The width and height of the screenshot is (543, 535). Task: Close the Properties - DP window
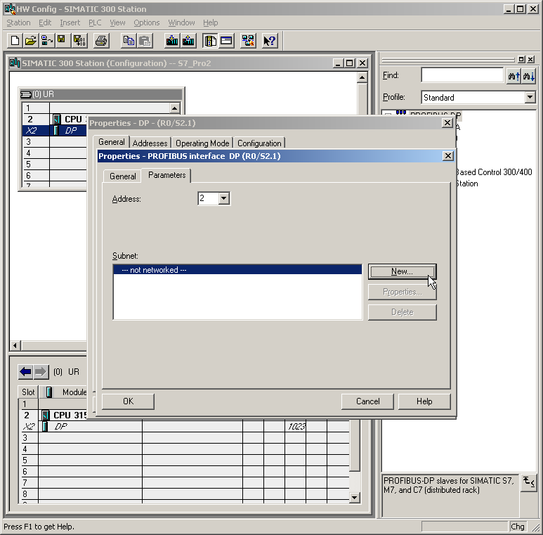447,123
